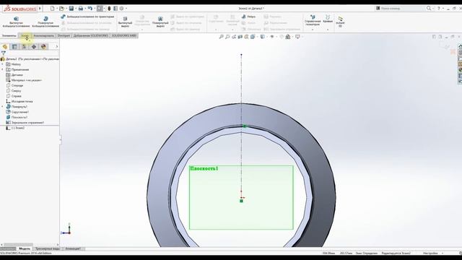Image resolution: width=462 pixels, height=260 pixels.
Task: Select the Плоскость1 feature in the tree
Action: (x=17, y=117)
